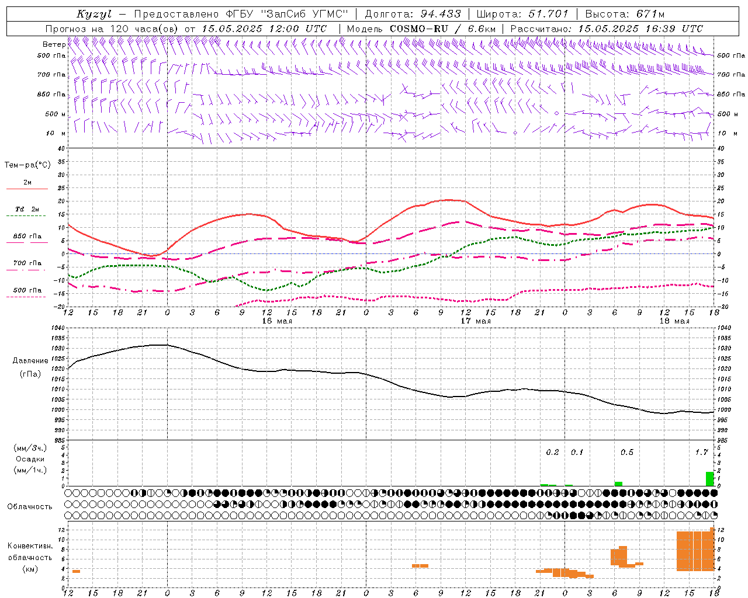Click the 10 м wind level label on left
Screen dimensions: 748x598
(x=56, y=133)
